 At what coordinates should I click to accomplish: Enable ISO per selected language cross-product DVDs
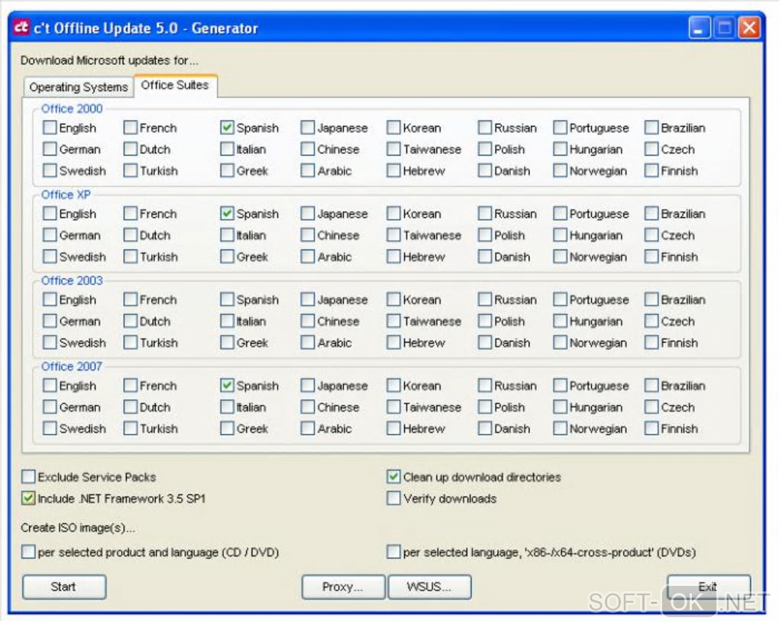(393, 552)
